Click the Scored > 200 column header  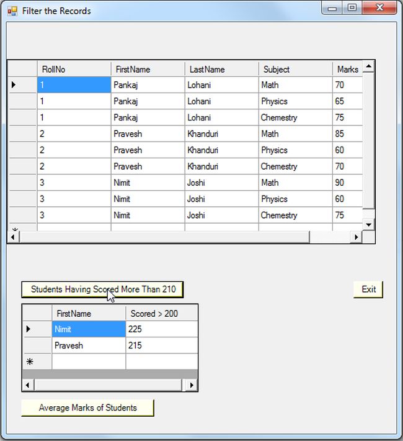[162, 313]
